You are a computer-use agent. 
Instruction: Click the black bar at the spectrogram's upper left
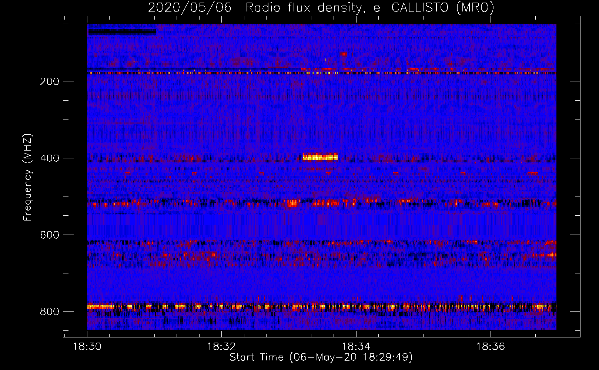tap(122, 32)
